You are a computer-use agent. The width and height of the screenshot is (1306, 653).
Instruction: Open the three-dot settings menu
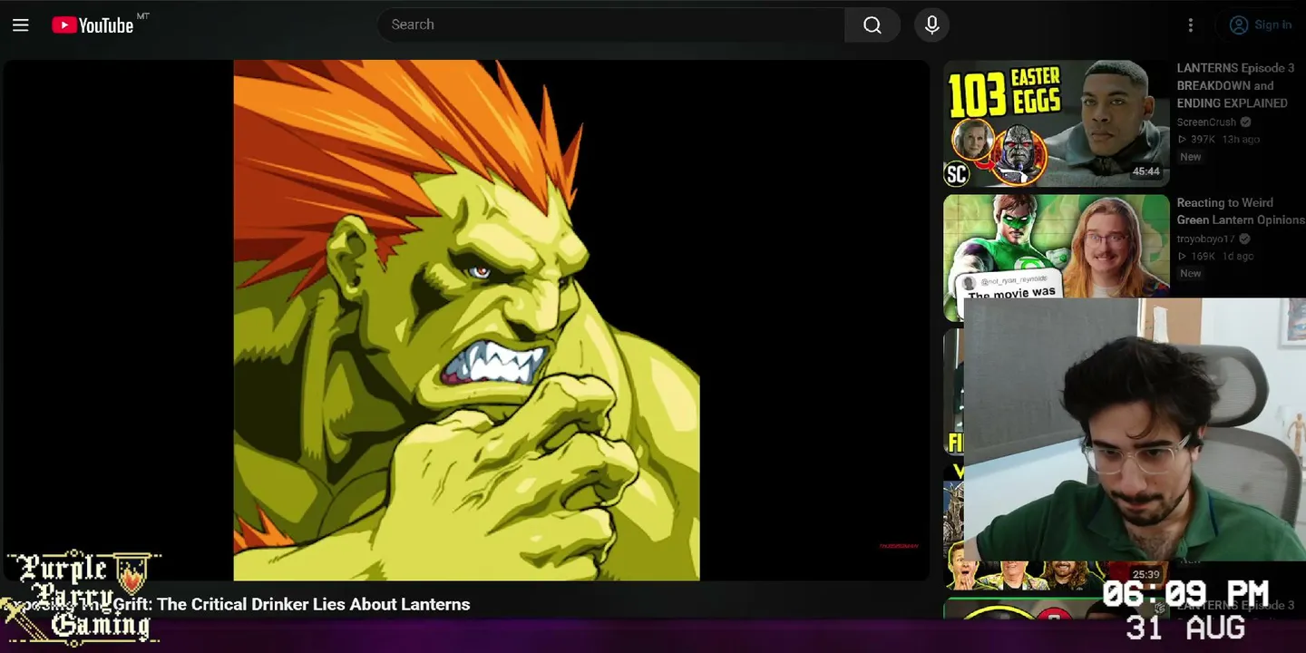(1191, 25)
